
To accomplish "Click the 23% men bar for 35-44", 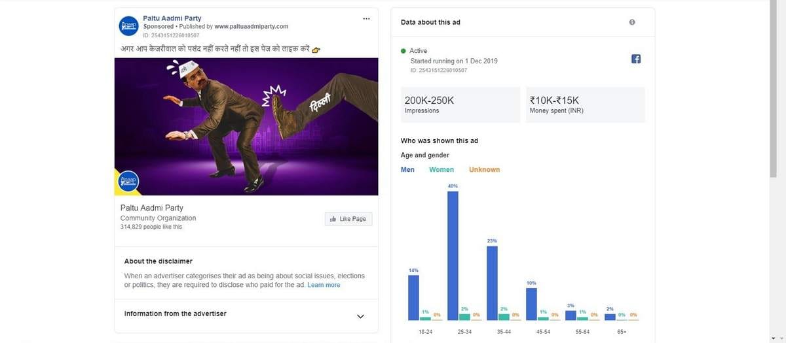I will click(492, 282).
